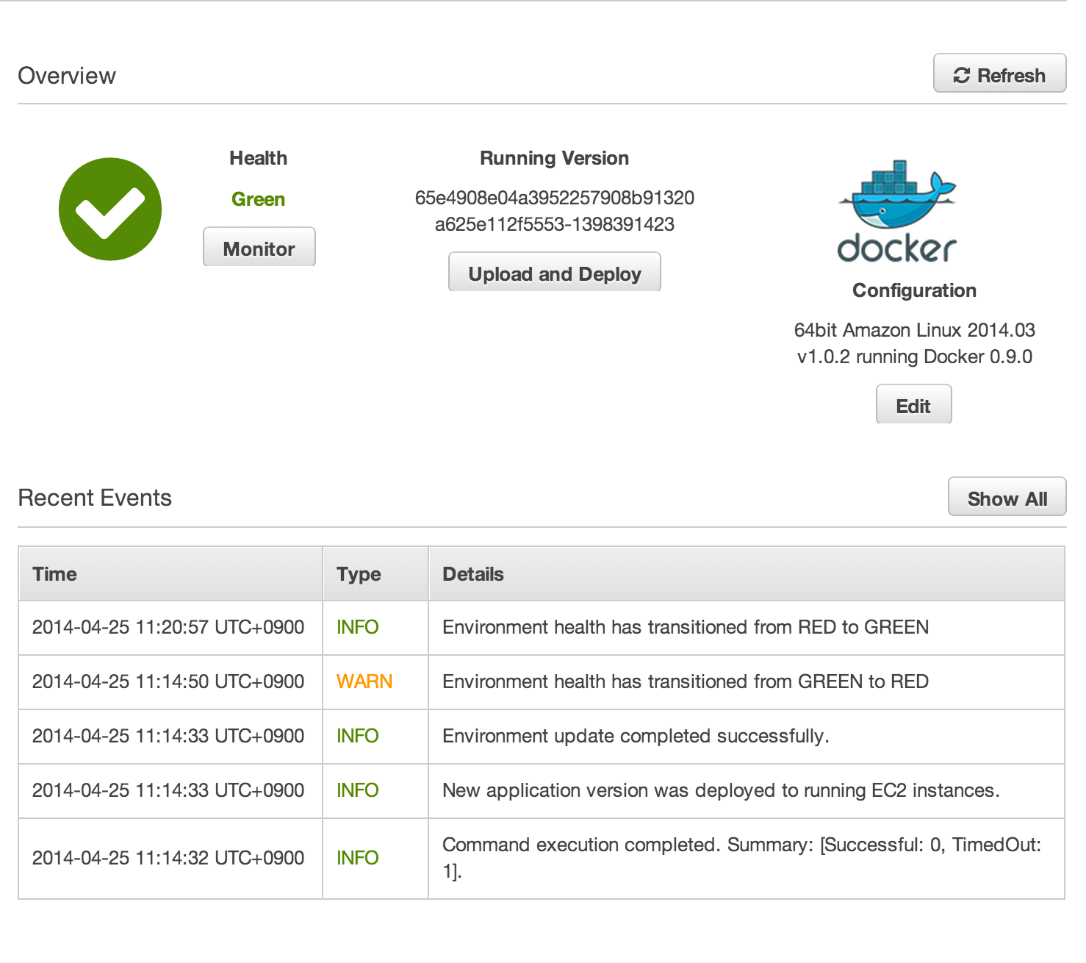Sort events by the Time column header

(x=54, y=574)
